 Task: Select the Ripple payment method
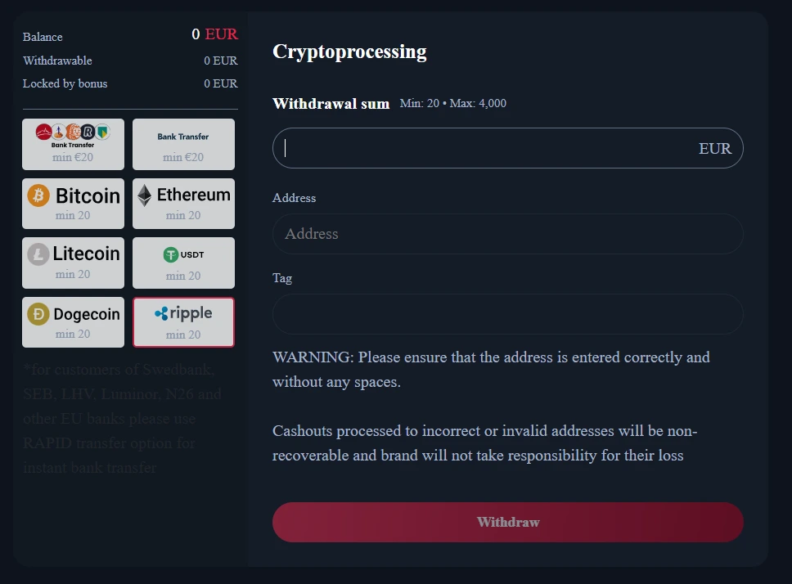pyautogui.click(x=183, y=321)
